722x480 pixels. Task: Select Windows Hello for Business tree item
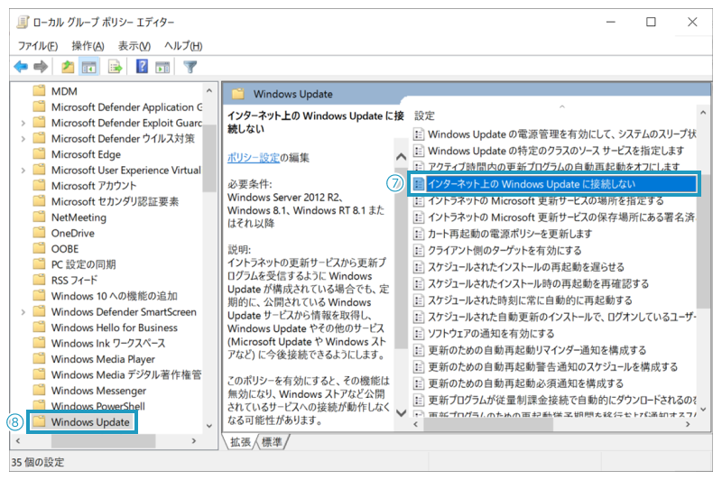pos(115,328)
